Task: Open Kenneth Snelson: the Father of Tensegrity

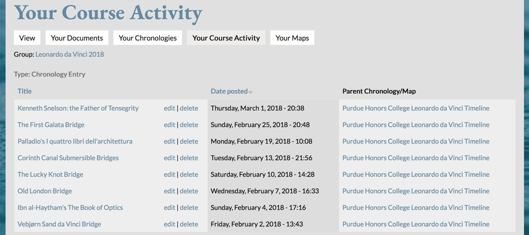Action: [78, 108]
